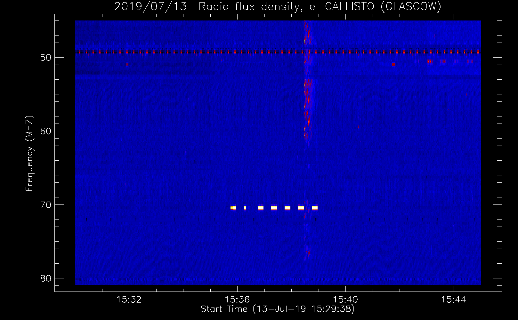This screenshot has height=320, width=518.
Task: Click the 50 MHz frequency tick label
Action: [x=46, y=58]
